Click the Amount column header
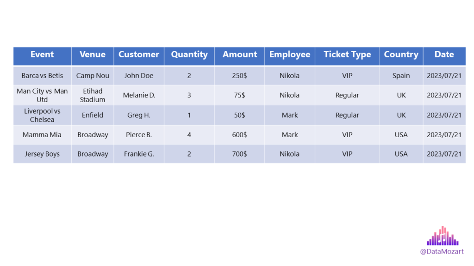This screenshot has width=474, height=266. (x=239, y=56)
